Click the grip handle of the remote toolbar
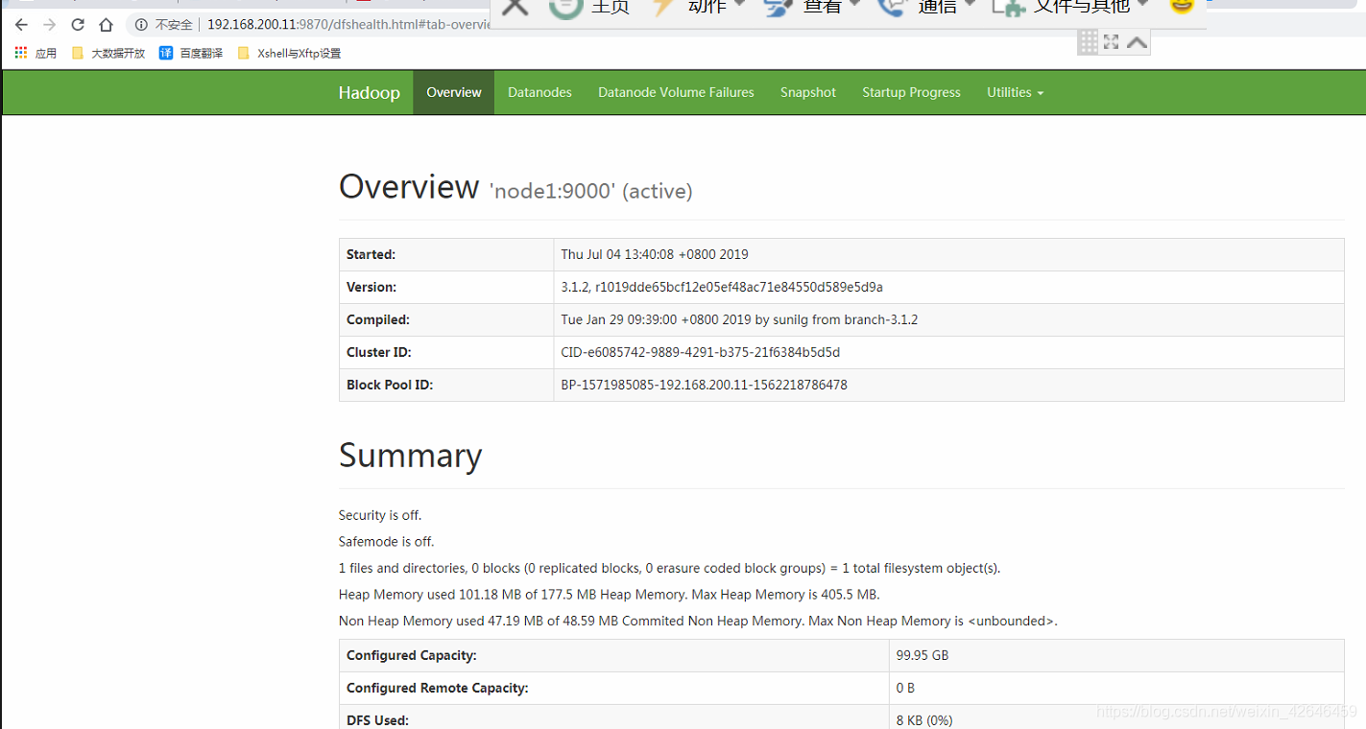Image resolution: width=1366 pixels, height=729 pixels. click(1088, 42)
